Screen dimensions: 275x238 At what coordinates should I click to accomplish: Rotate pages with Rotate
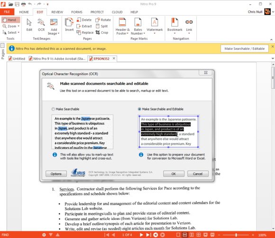pyautogui.click(x=103, y=20)
